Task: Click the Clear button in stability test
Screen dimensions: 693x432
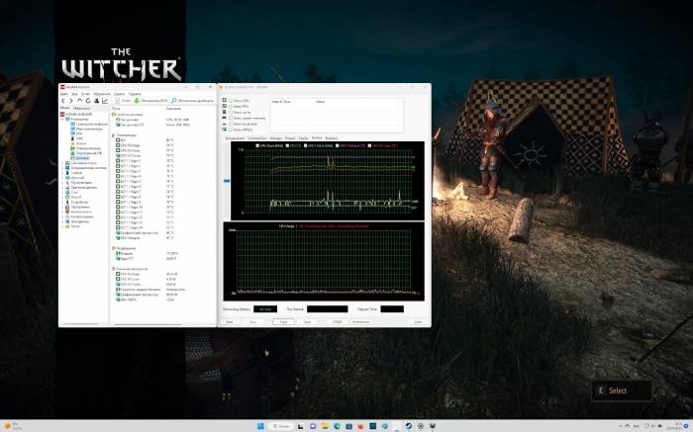Action: 283,321
